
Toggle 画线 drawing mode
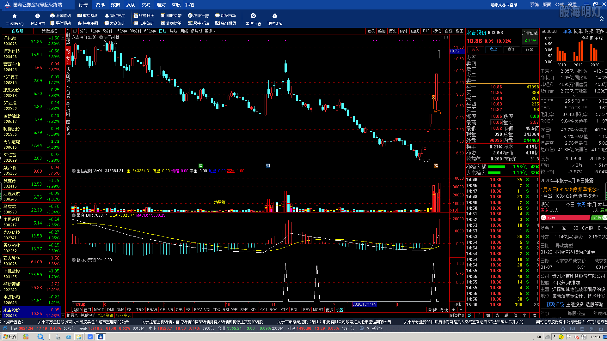point(415,31)
